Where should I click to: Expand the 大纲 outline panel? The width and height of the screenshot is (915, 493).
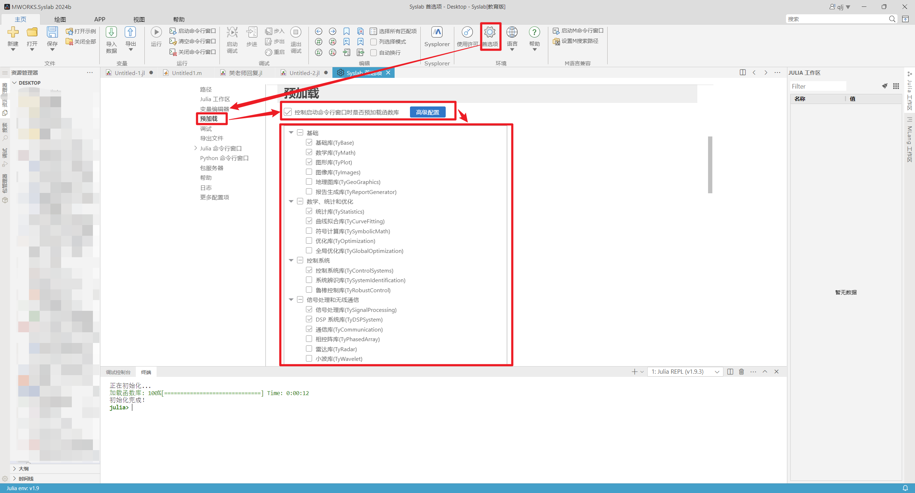15,469
